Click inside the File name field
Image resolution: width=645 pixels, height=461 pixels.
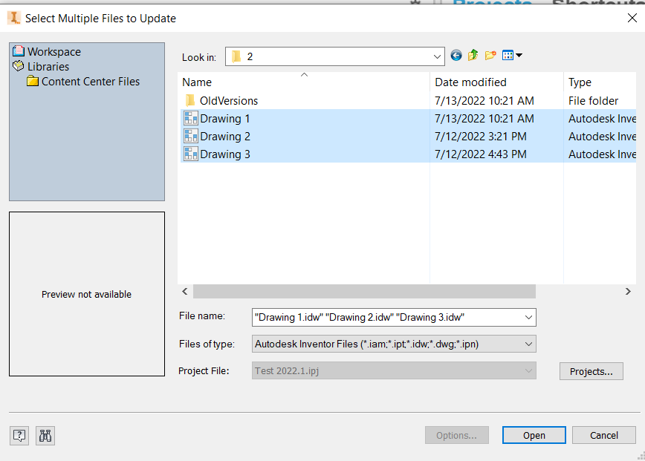(372, 317)
